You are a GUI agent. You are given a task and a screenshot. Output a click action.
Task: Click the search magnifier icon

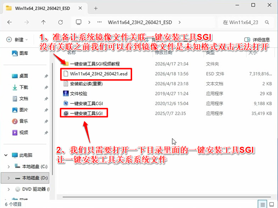click(267, 22)
